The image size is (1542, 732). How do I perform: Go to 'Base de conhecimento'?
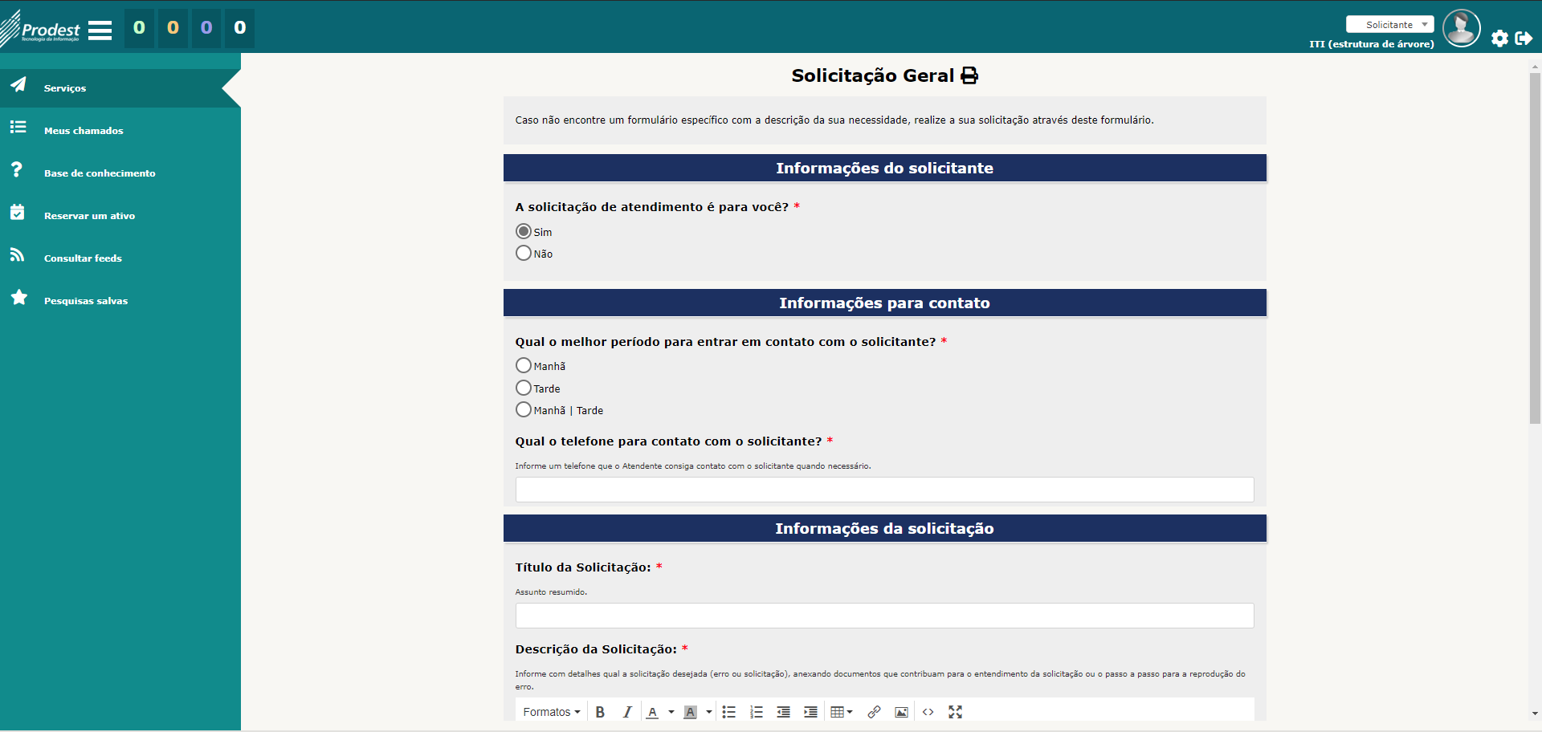[x=100, y=173]
